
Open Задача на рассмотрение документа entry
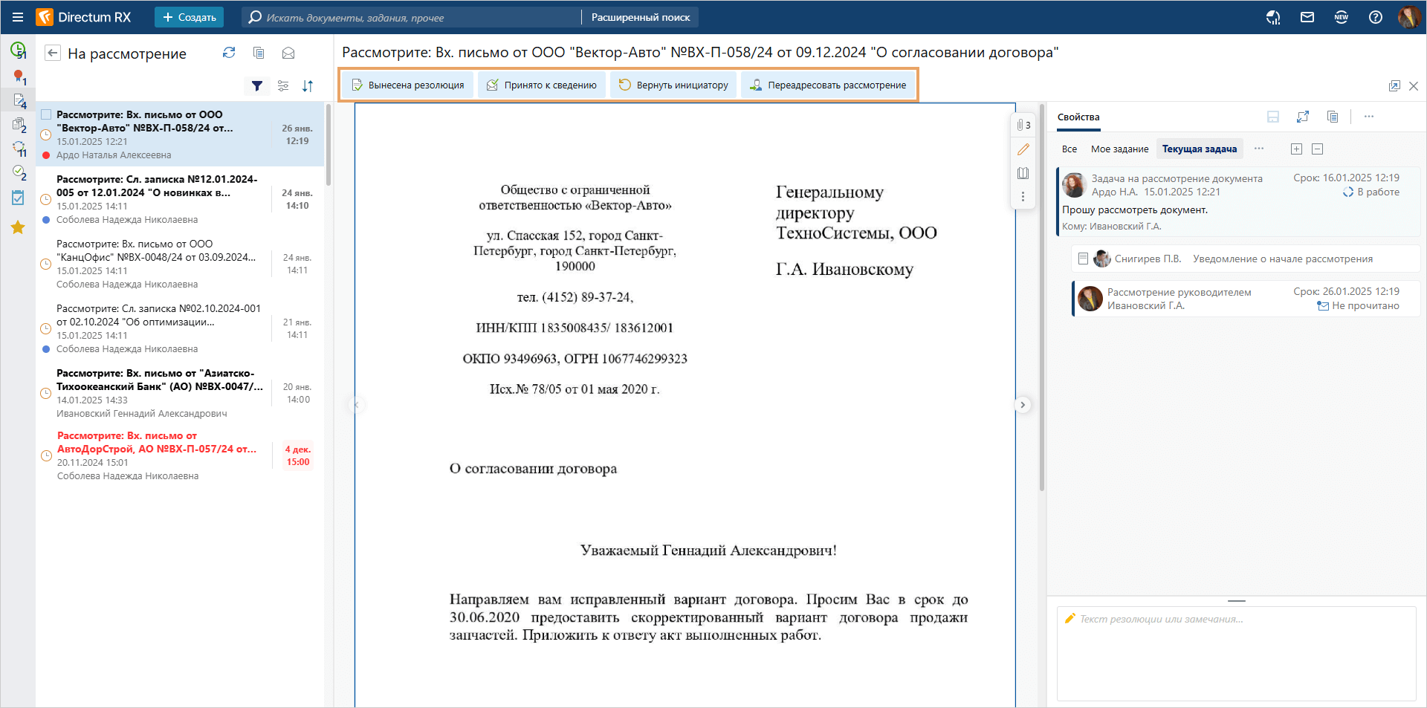(x=1238, y=202)
